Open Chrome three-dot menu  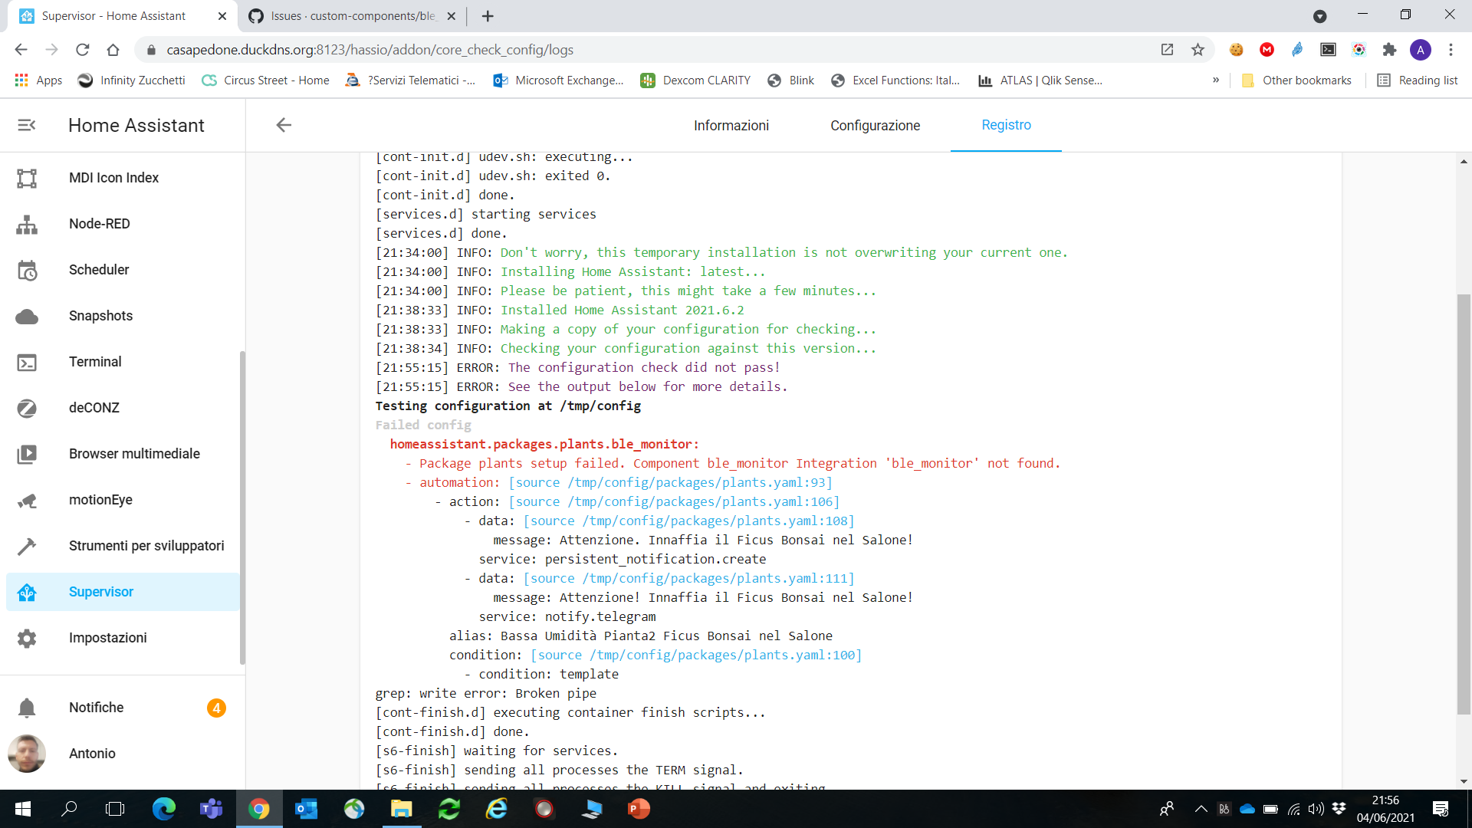pyautogui.click(x=1451, y=50)
